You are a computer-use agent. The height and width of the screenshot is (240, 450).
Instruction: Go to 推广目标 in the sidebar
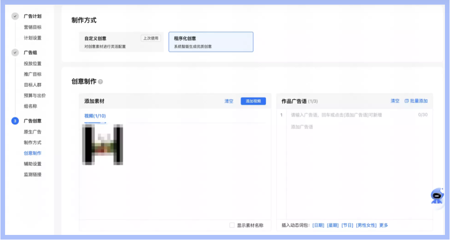click(x=32, y=74)
